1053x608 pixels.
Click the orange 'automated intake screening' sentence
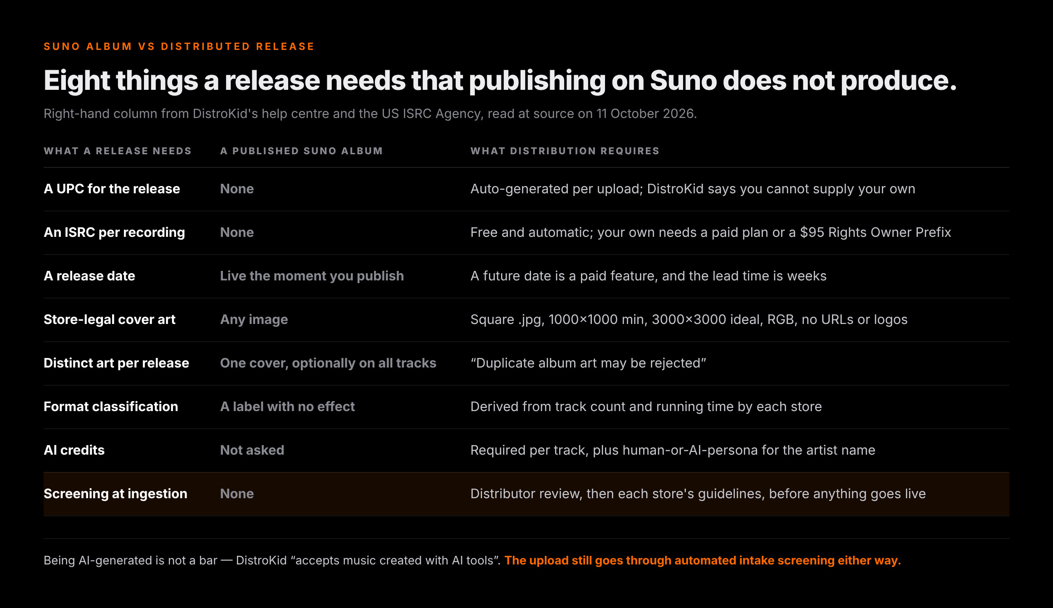point(703,560)
